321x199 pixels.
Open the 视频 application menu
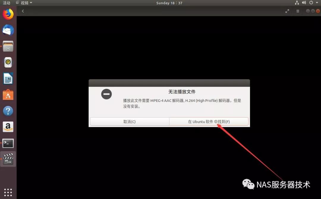[x=24, y=3]
